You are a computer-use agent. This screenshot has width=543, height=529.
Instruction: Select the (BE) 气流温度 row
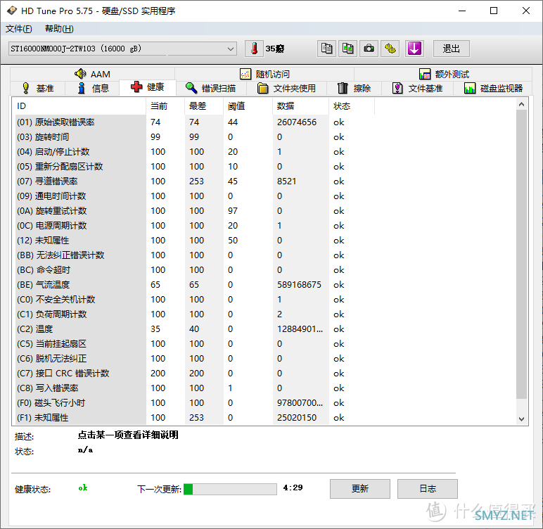click(195, 285)
